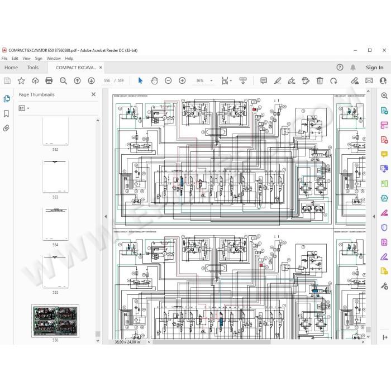Open Protect shield tool
391x391 pixels.
tap(384, 227)
